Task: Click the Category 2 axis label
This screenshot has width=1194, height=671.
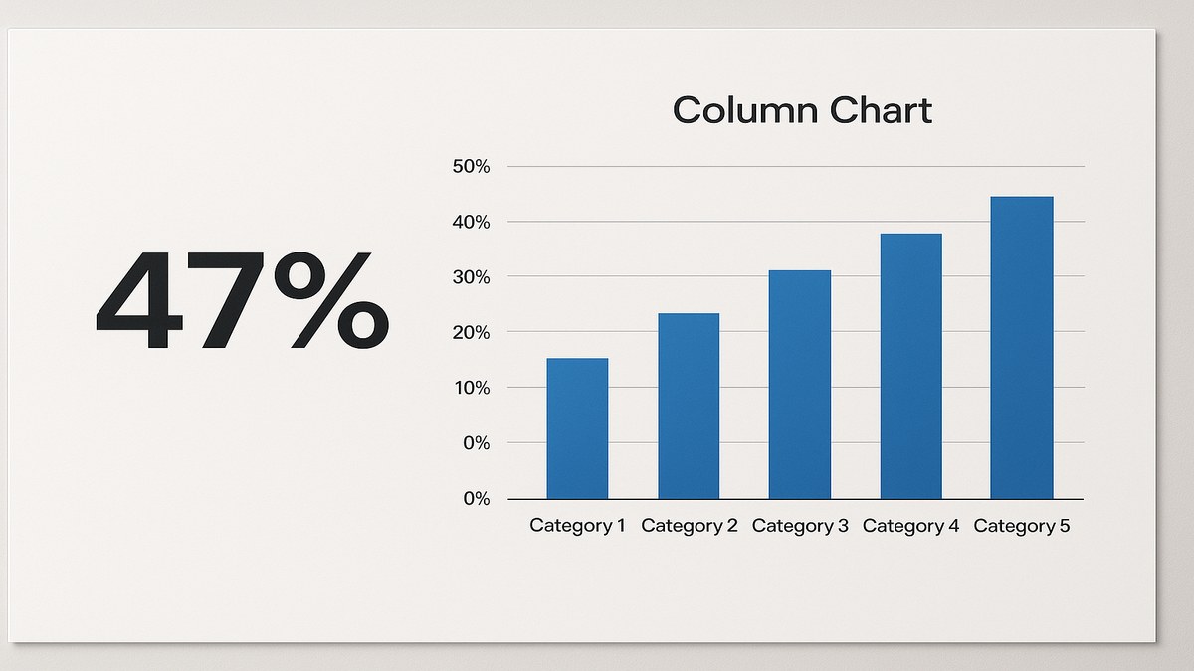Action: point(689,526)
